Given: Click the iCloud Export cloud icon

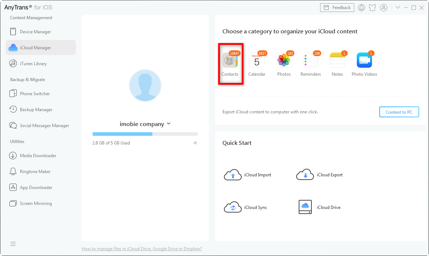Looking at the screenshot, I should 305,175.
